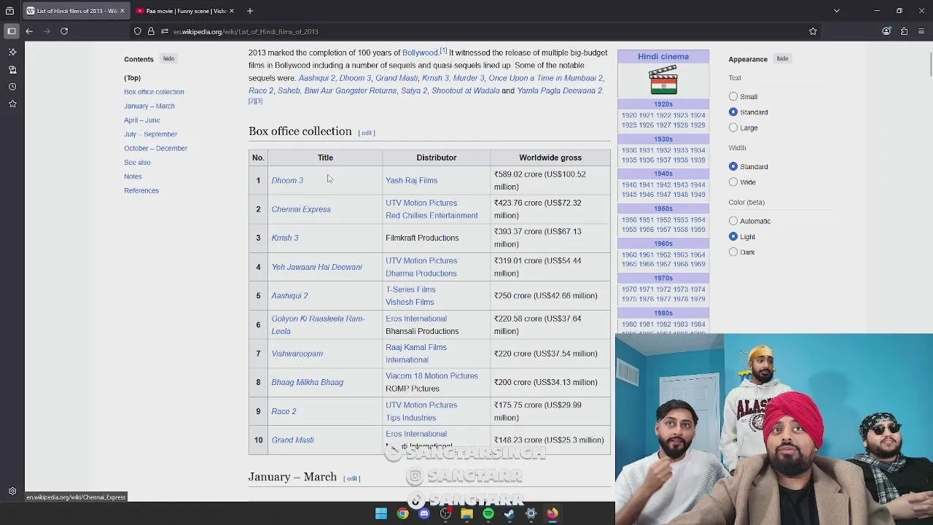Screen dimensions: 933x525
Task: Click the Hindi cinema clapperboard image
Action: pyautogui.click(x=663, y=80)
